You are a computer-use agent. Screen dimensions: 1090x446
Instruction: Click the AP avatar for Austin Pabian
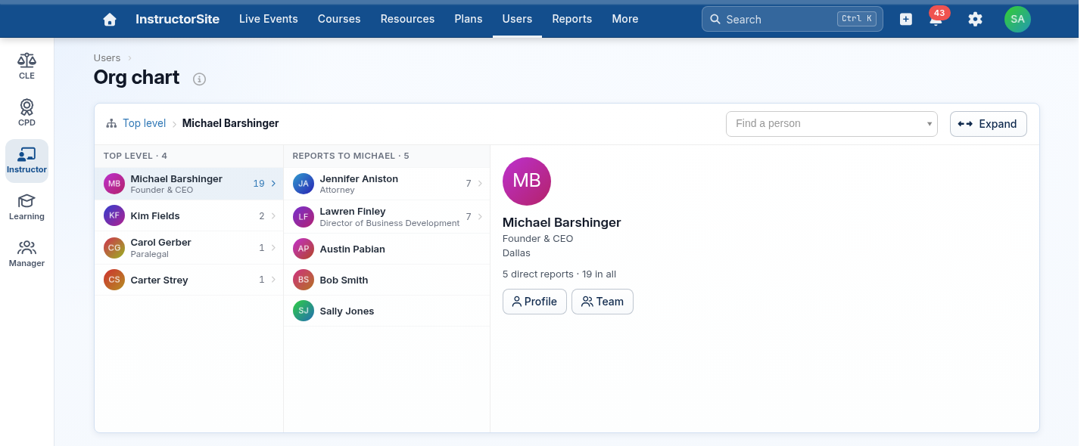304,249
